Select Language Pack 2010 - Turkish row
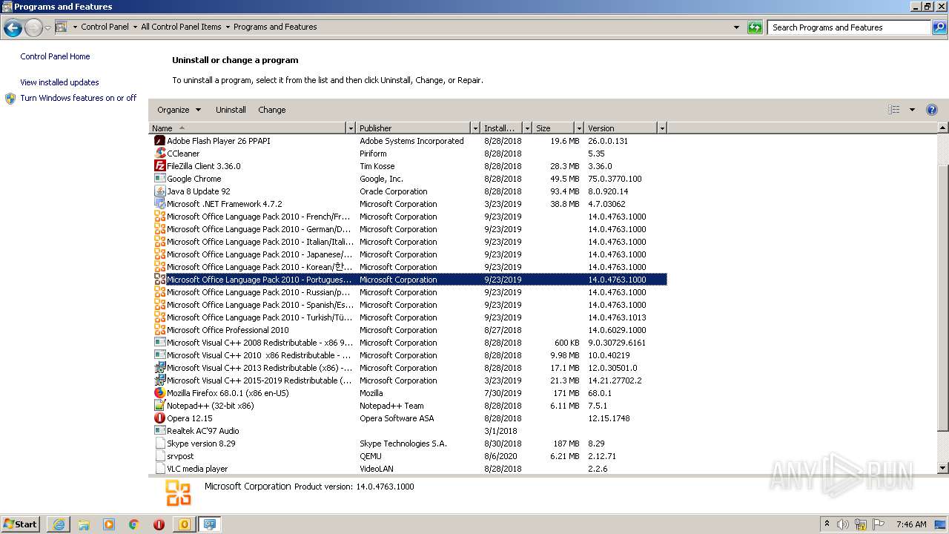Screen dimensions: 949x534 coord(410,317)
